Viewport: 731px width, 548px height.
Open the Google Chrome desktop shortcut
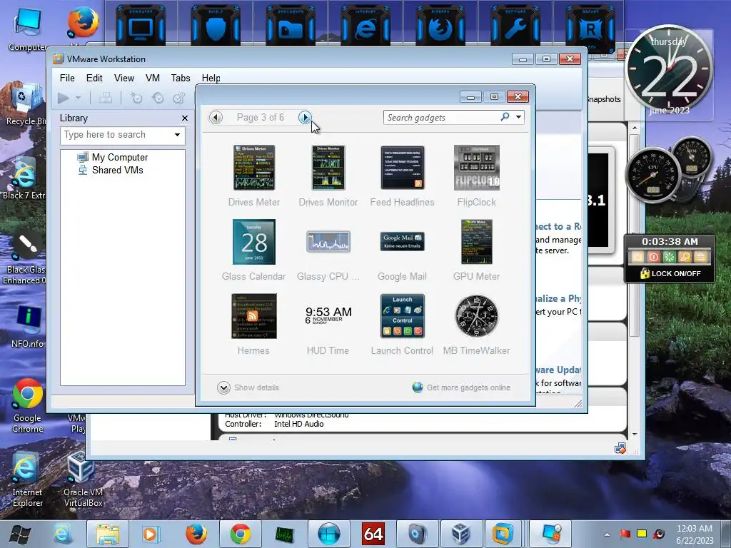coord(27,405)
